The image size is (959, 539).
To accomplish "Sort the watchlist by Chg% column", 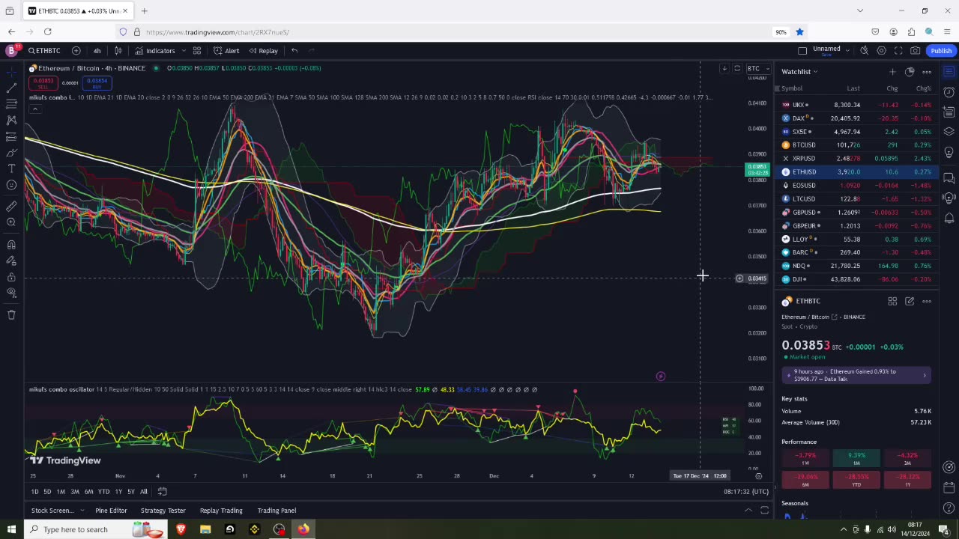I will click(923, 88).
